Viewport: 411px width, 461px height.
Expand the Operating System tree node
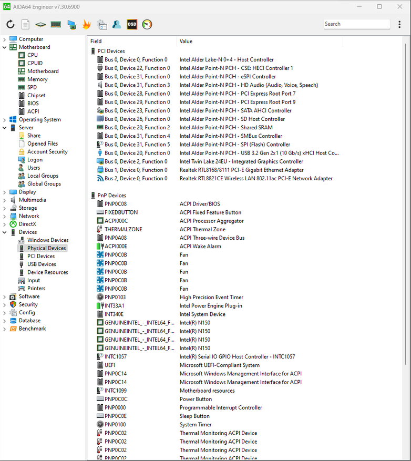pyautogui.click(x=4, y=120)
